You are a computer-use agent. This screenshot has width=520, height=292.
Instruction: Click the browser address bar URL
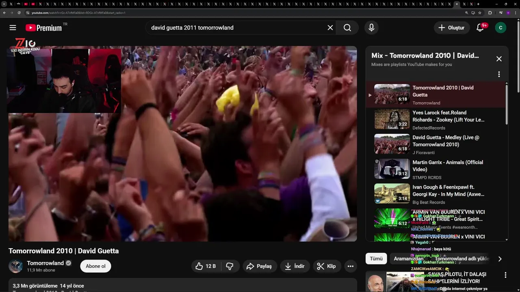click(x=78, y=13)
